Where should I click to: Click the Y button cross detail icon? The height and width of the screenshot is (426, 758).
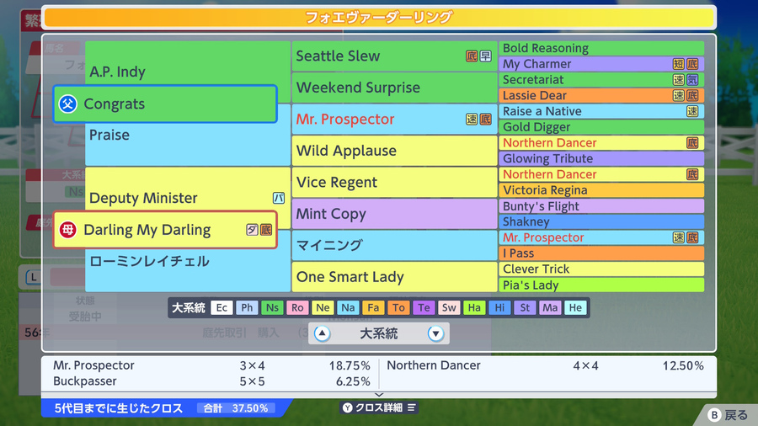(347, 407)
